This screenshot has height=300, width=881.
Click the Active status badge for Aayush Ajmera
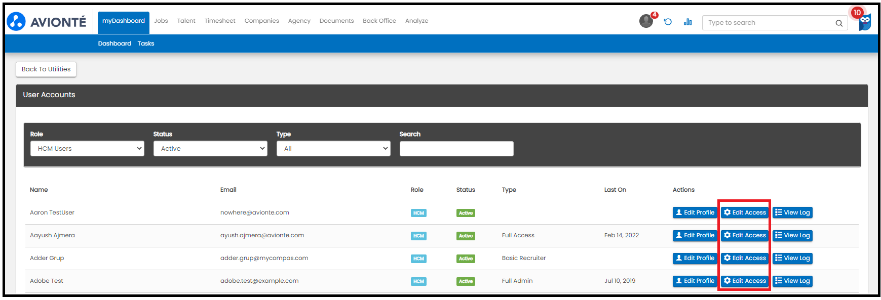466,236
